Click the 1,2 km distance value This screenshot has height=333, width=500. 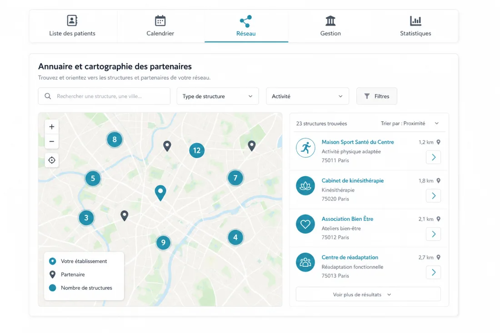426,142
